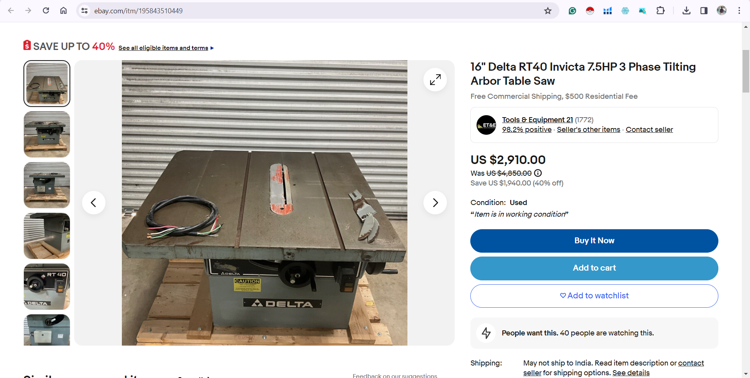This screenshot has height=378, width=750.
Task: Click the product title text
Action: pos(583,74)
